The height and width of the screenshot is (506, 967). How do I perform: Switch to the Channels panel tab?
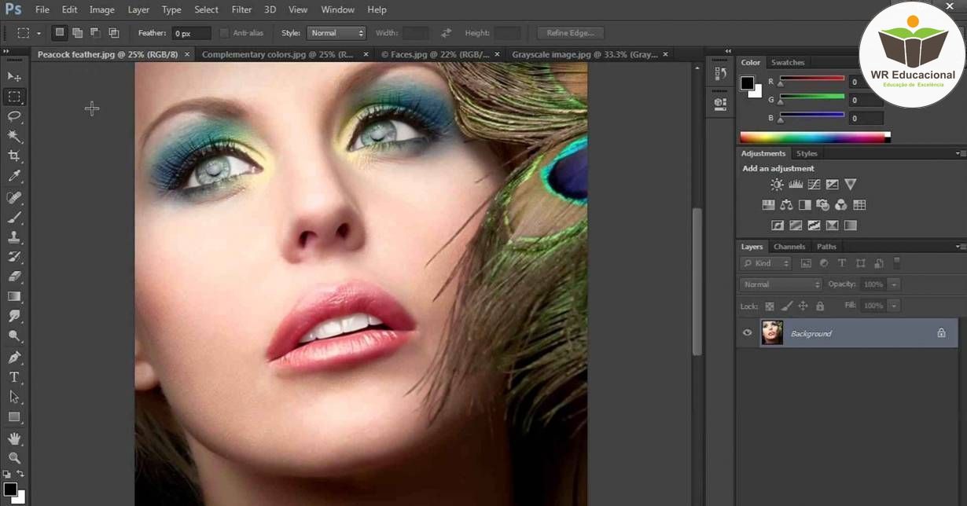coord(789,247)
